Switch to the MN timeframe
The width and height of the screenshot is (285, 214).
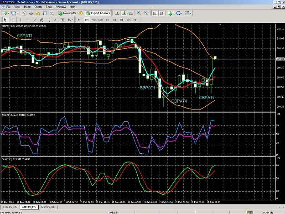135,20
